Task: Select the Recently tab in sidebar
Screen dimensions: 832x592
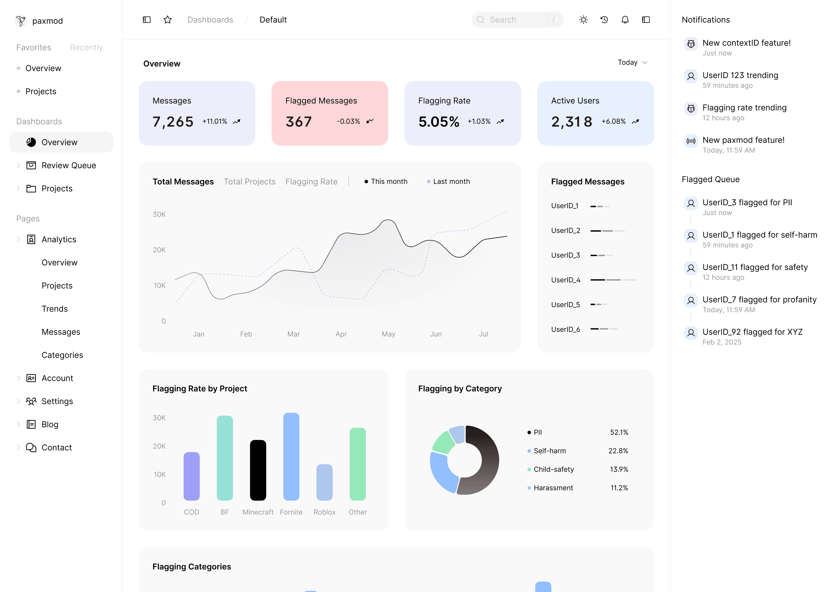Action: coord(86,47)
